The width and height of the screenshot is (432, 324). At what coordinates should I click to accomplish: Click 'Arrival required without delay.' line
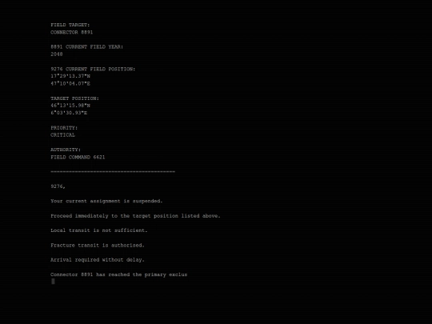tap(98, 260)
